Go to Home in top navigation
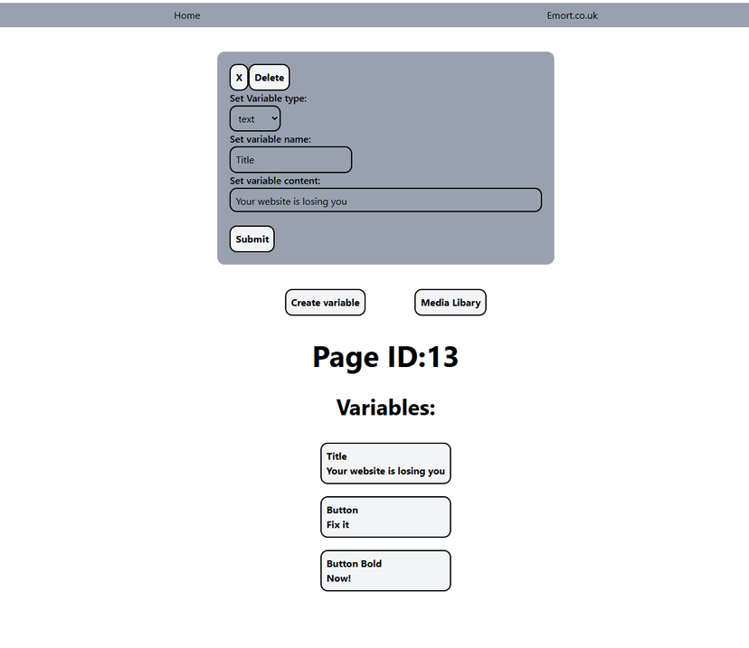This screenshot has width=749, height=648. pyautogui.click(x=187, y=15)
